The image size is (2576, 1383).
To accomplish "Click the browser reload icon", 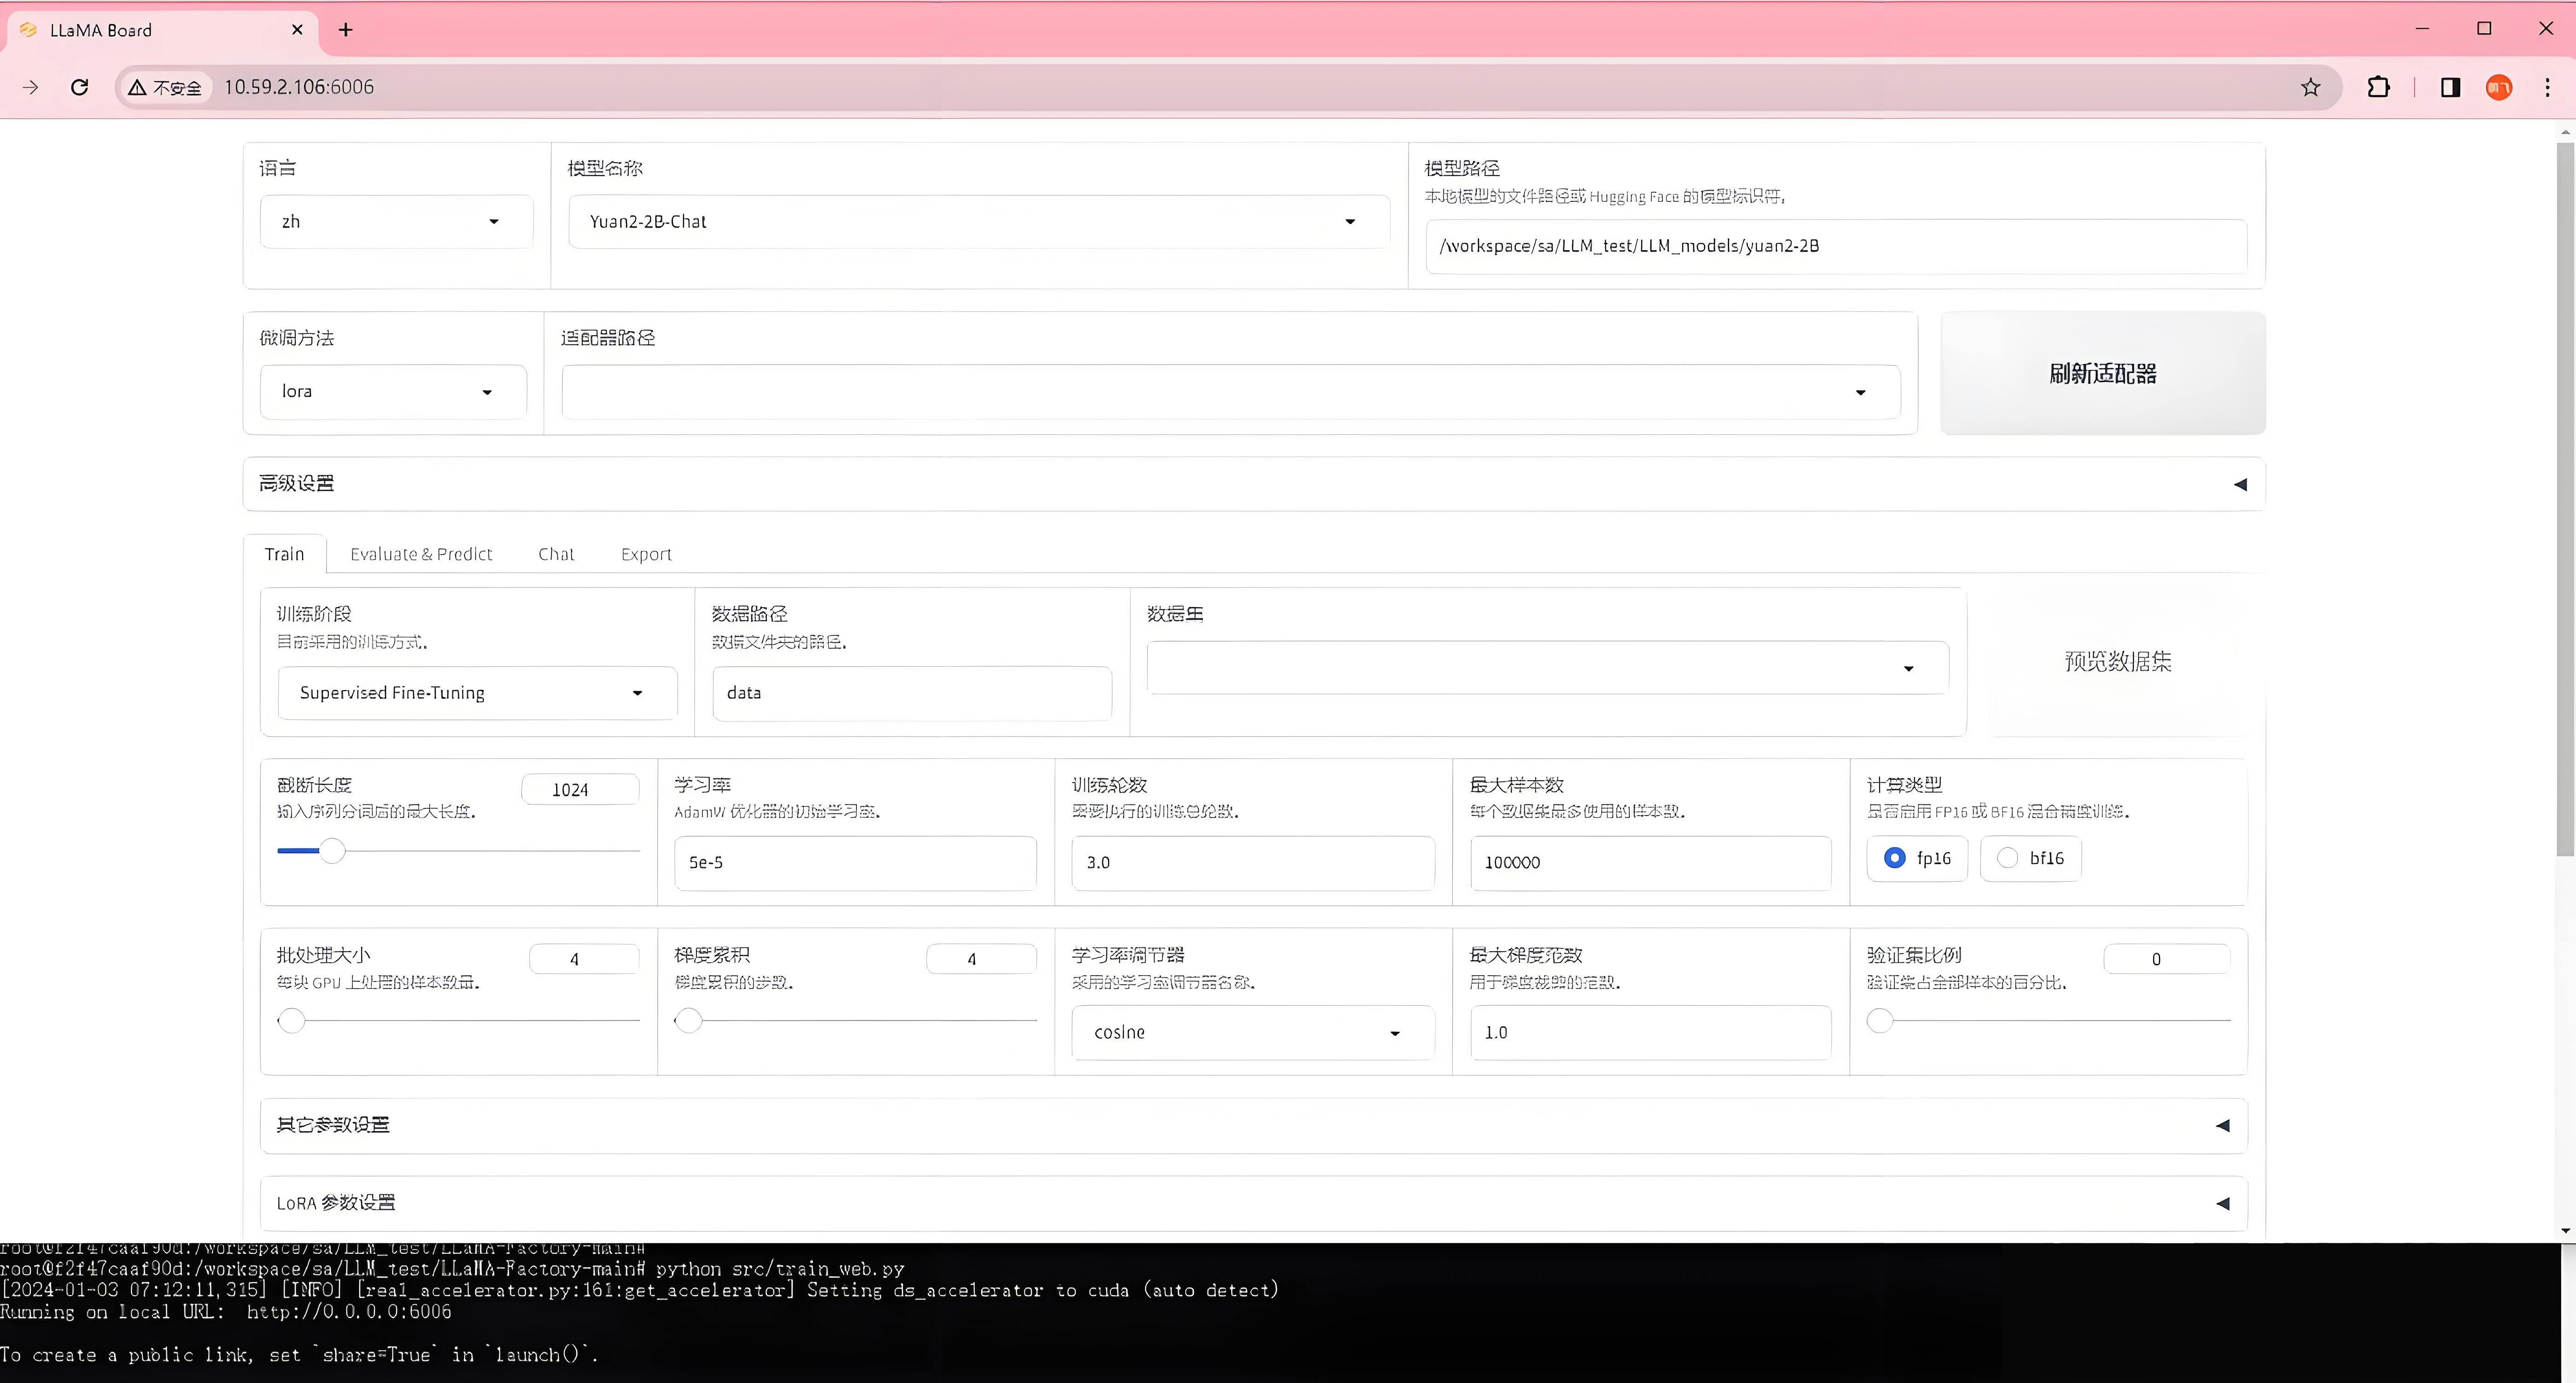I will [x=80, y=87].
